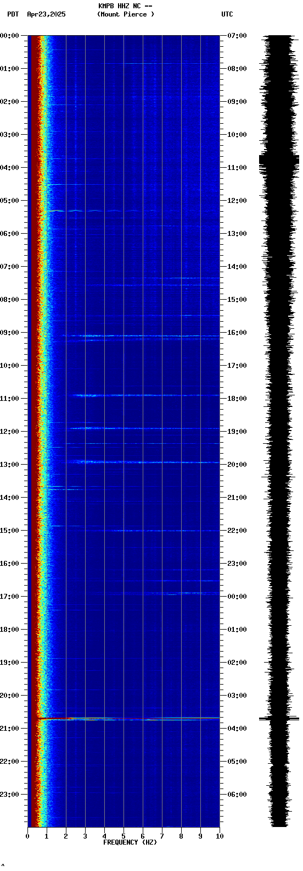Click frequency axis tick label '0'
This screenshot has width=303, height=871.
(27, 836)
